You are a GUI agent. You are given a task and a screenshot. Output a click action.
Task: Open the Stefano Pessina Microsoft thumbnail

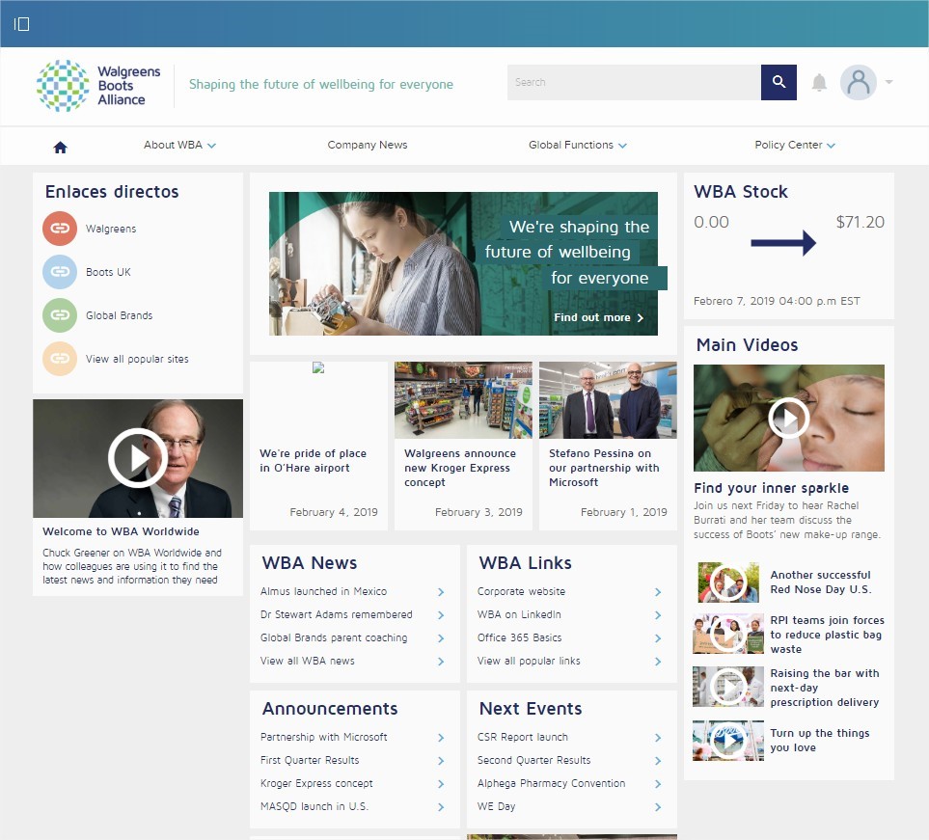click(608, 400)
